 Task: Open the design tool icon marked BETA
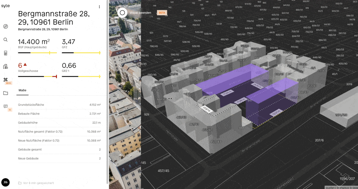pos(6,80)
